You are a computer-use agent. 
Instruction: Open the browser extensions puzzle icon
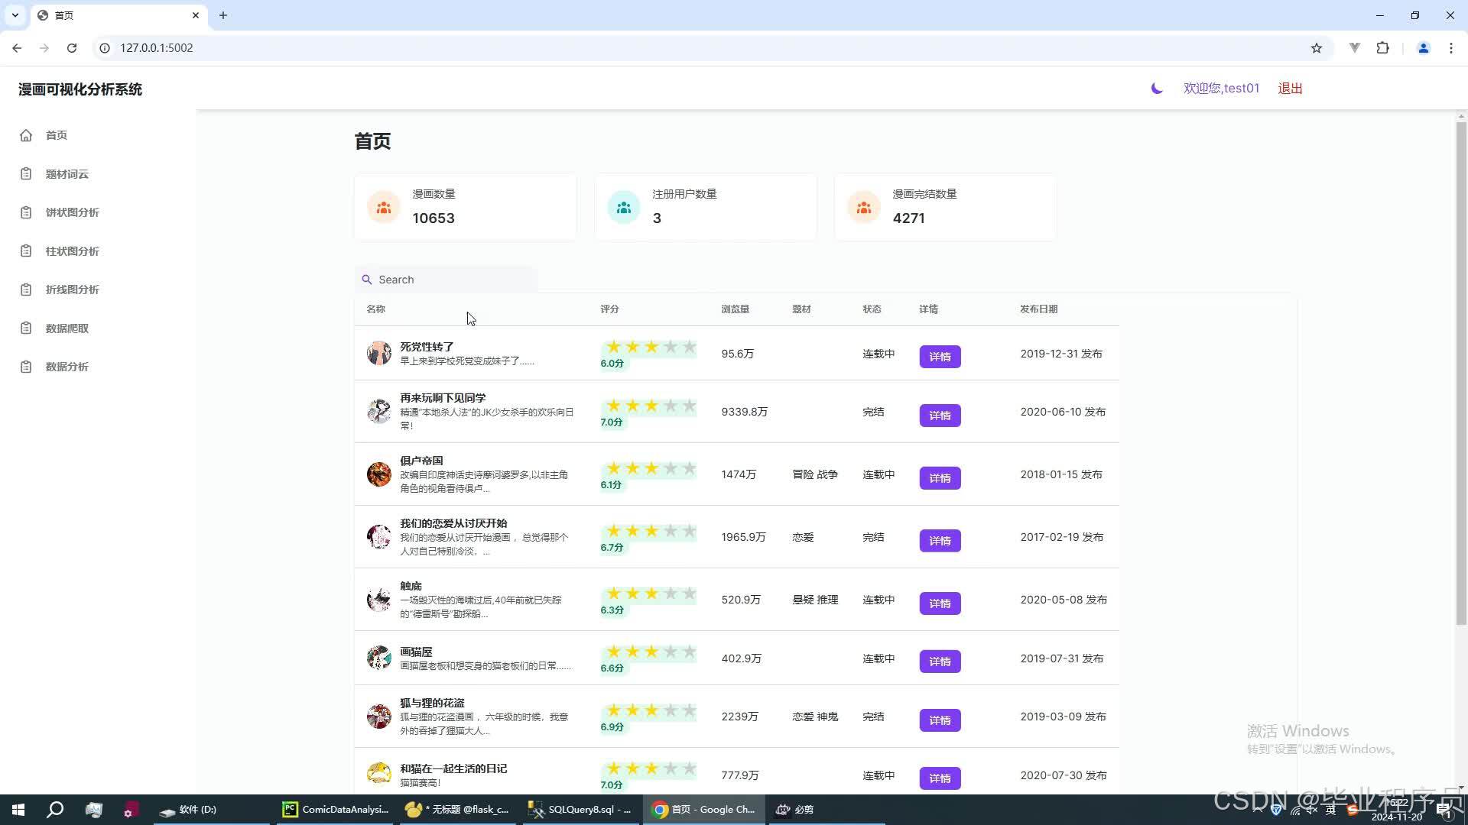point(1382,47)
